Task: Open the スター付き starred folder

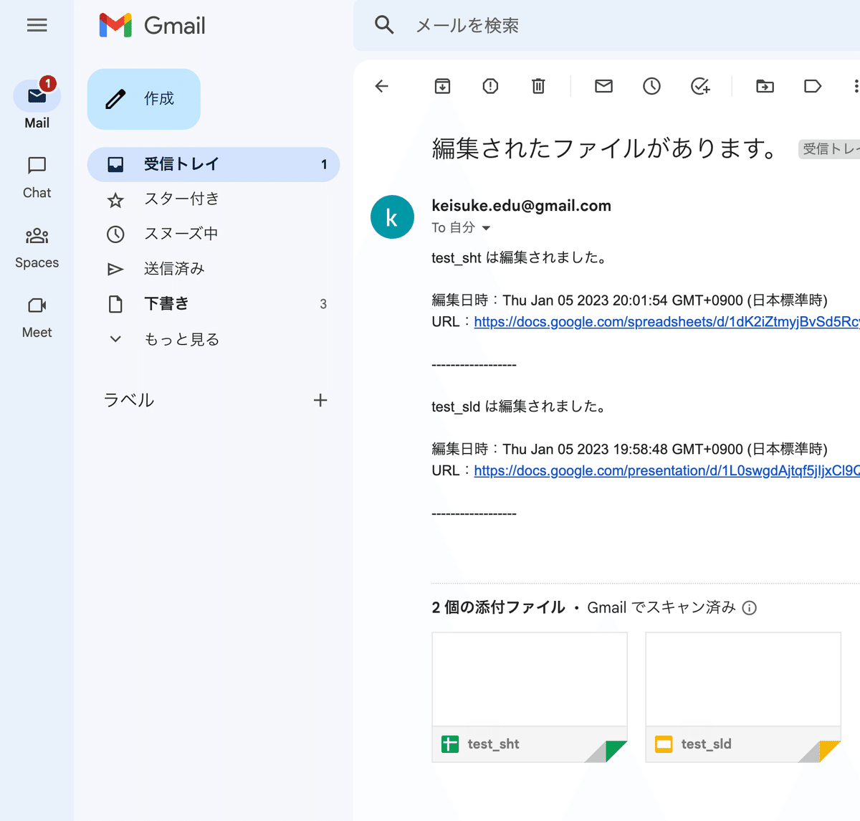Action: click(214, 199)
